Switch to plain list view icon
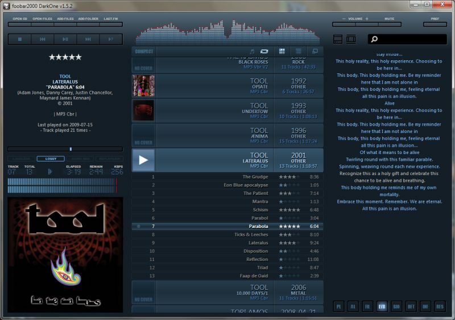The width and height of the screenshot is (455, 320). pyautogui.click(x=298, y=51)
